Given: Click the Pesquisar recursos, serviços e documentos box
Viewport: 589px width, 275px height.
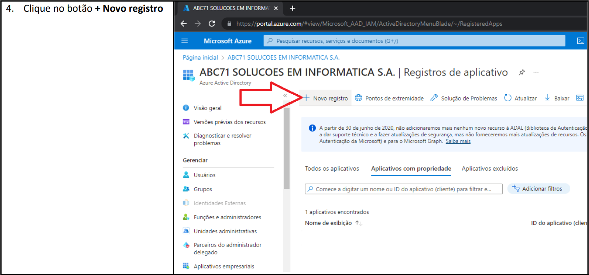Looking at the screenshot, I should tap(414, 41).
